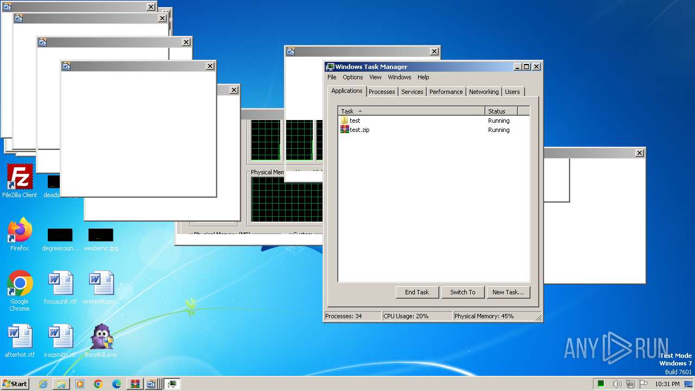
Task: Click the Running status of test.zip
Action: pos(498,130)
